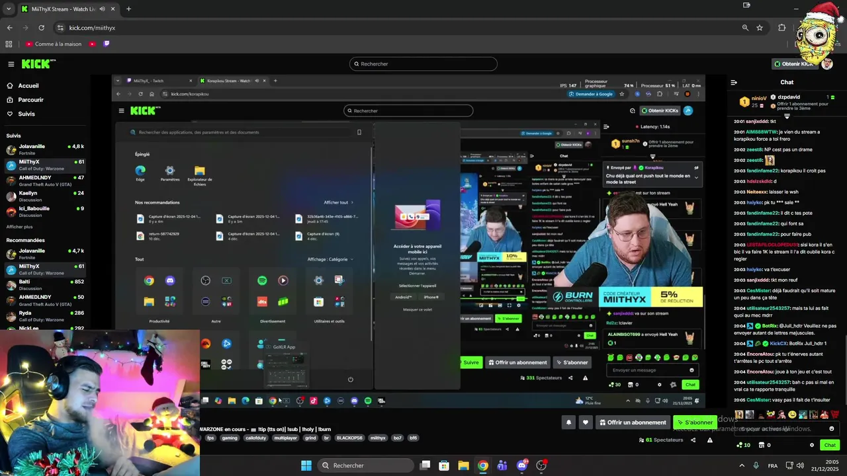Image resolution: width=847 pixels, height=476 pixels.
Task: Click the report warning triangle icon
Action: [709, 440]
